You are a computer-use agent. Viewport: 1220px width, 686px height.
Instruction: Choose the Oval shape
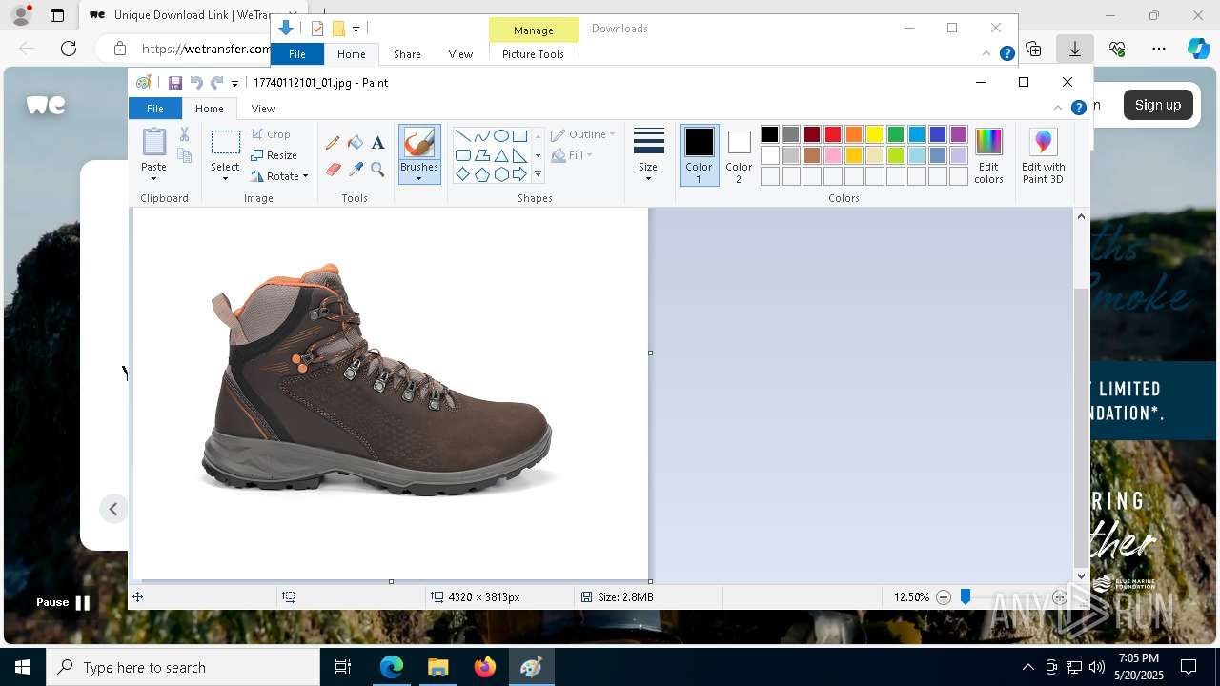click(500, 135)
